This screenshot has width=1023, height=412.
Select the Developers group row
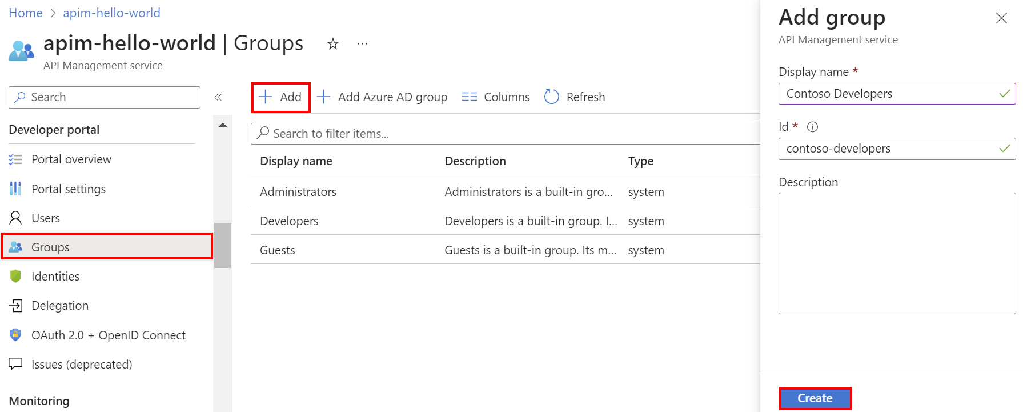click(x=290, y=221)
